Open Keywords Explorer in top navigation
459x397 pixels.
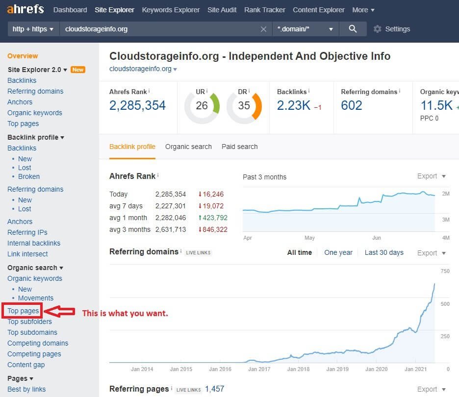171,10
